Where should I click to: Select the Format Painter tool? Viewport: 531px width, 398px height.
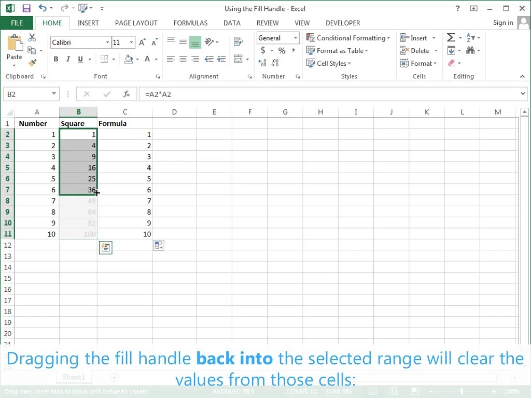tap(31, 62)
